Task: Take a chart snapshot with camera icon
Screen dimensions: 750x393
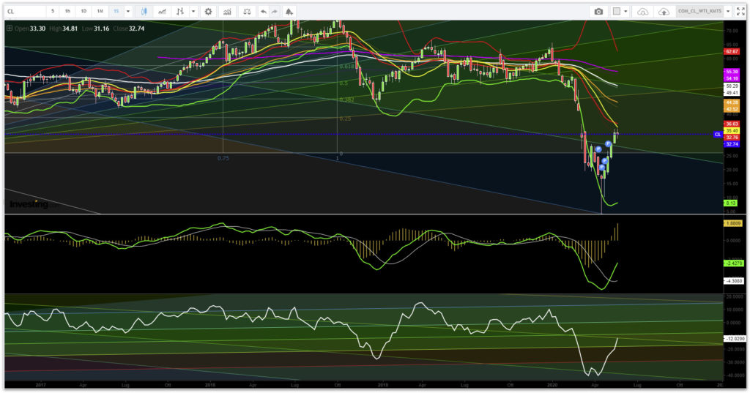Action: coord(598,12)
